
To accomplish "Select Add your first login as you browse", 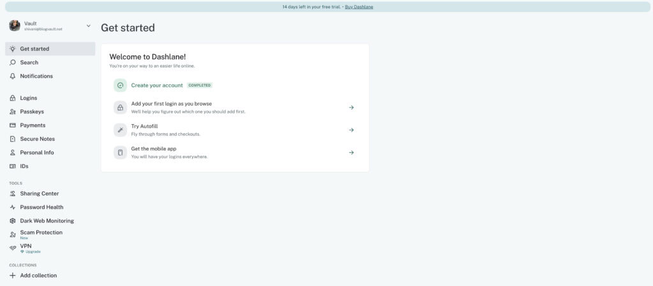I will click(172, 104).
